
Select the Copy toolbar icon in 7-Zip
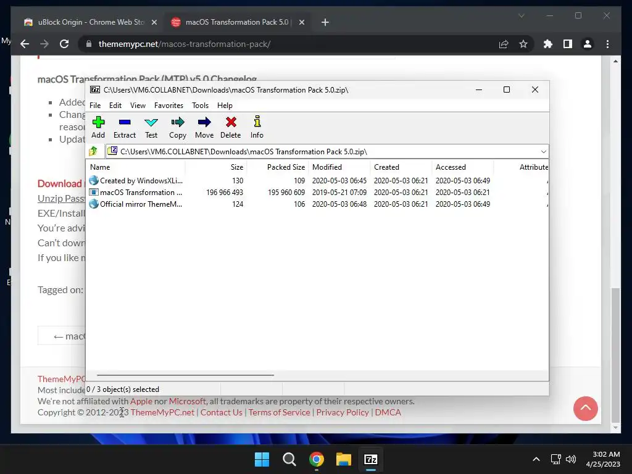point(178,127)
